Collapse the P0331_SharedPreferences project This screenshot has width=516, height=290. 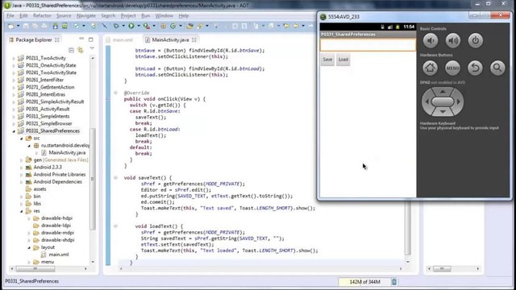(14, 131)
